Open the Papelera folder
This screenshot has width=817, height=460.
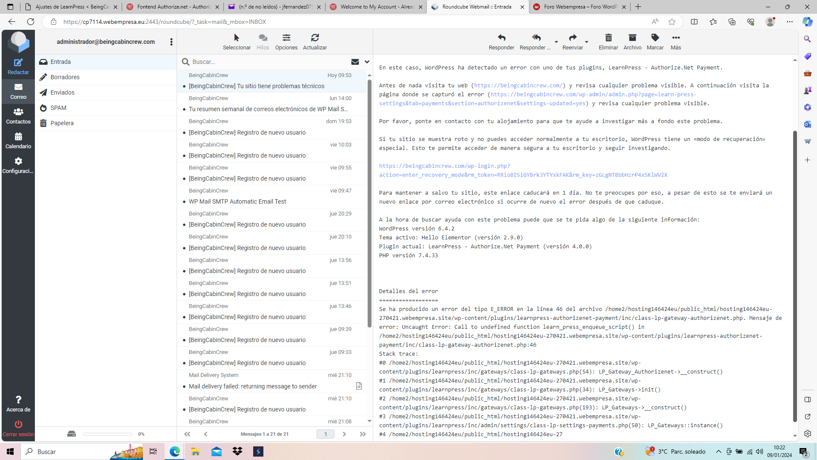106,123
